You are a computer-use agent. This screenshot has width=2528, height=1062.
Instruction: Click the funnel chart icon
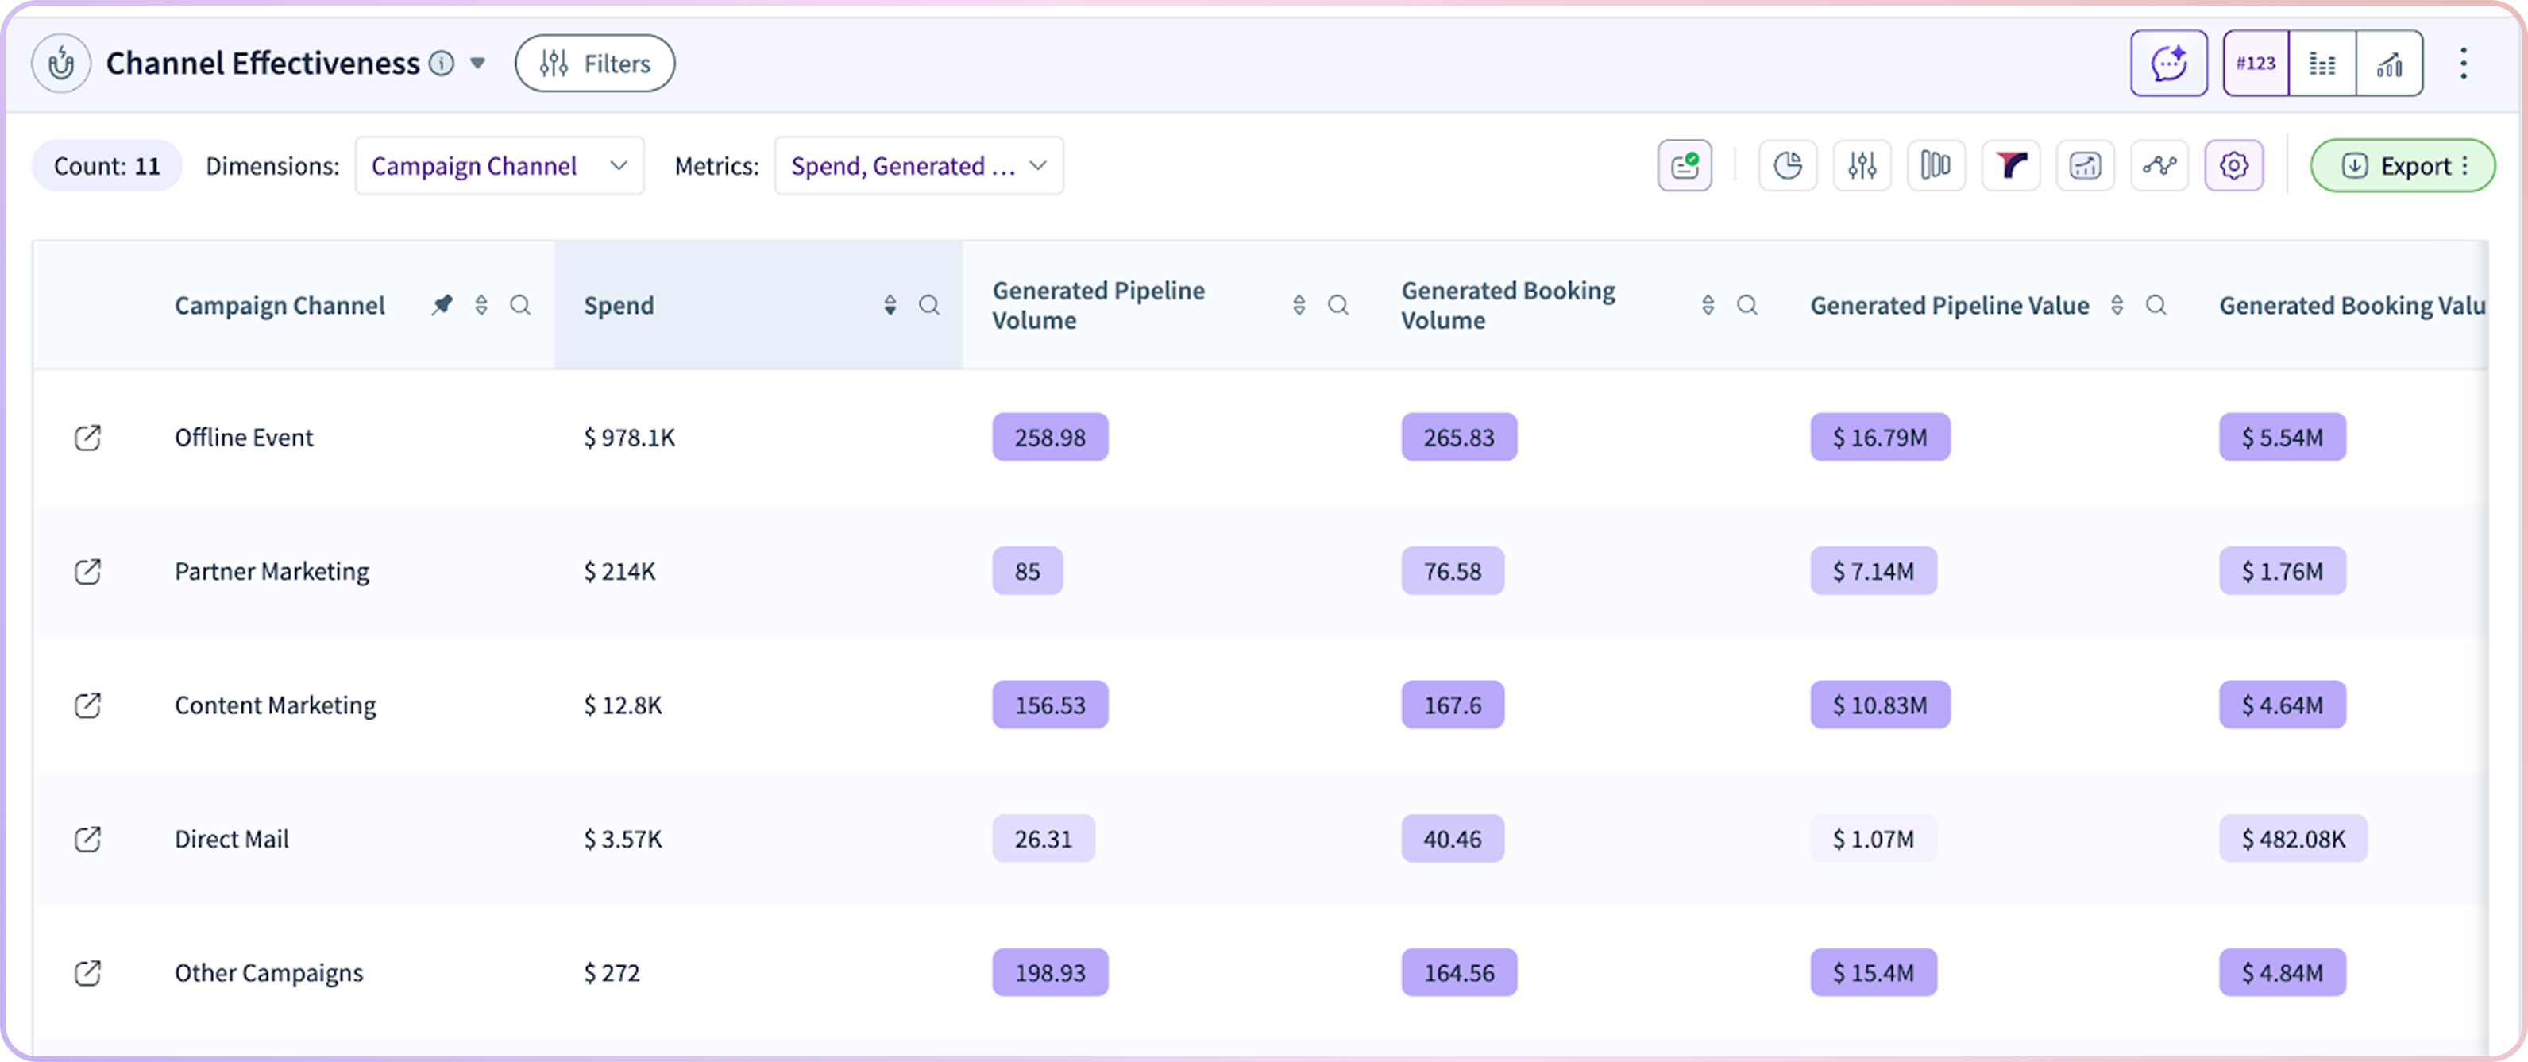[x=2011, y=166]
